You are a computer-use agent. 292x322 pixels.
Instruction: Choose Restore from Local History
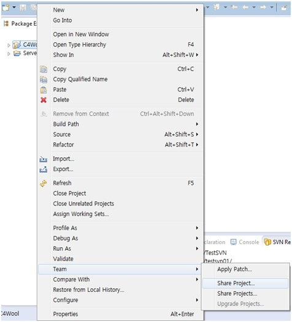point(120,289)
